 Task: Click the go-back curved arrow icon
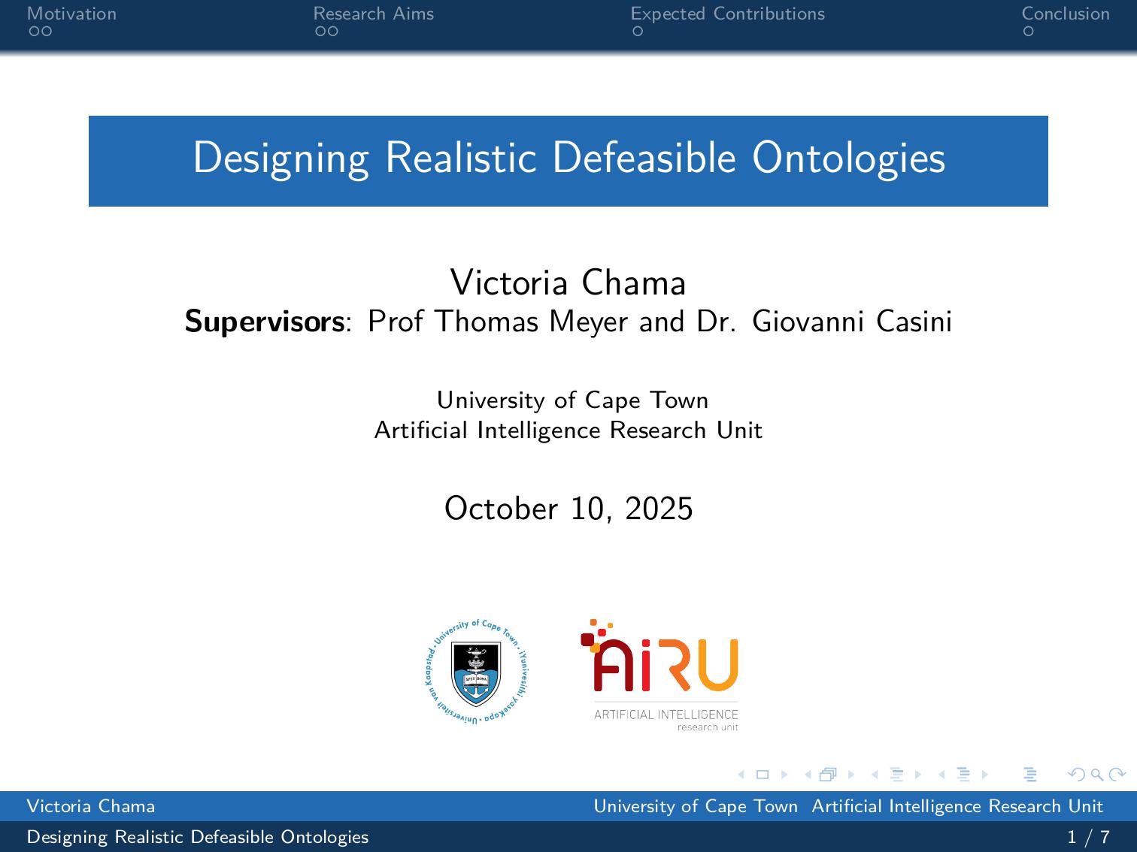(x=1077, y=775)
